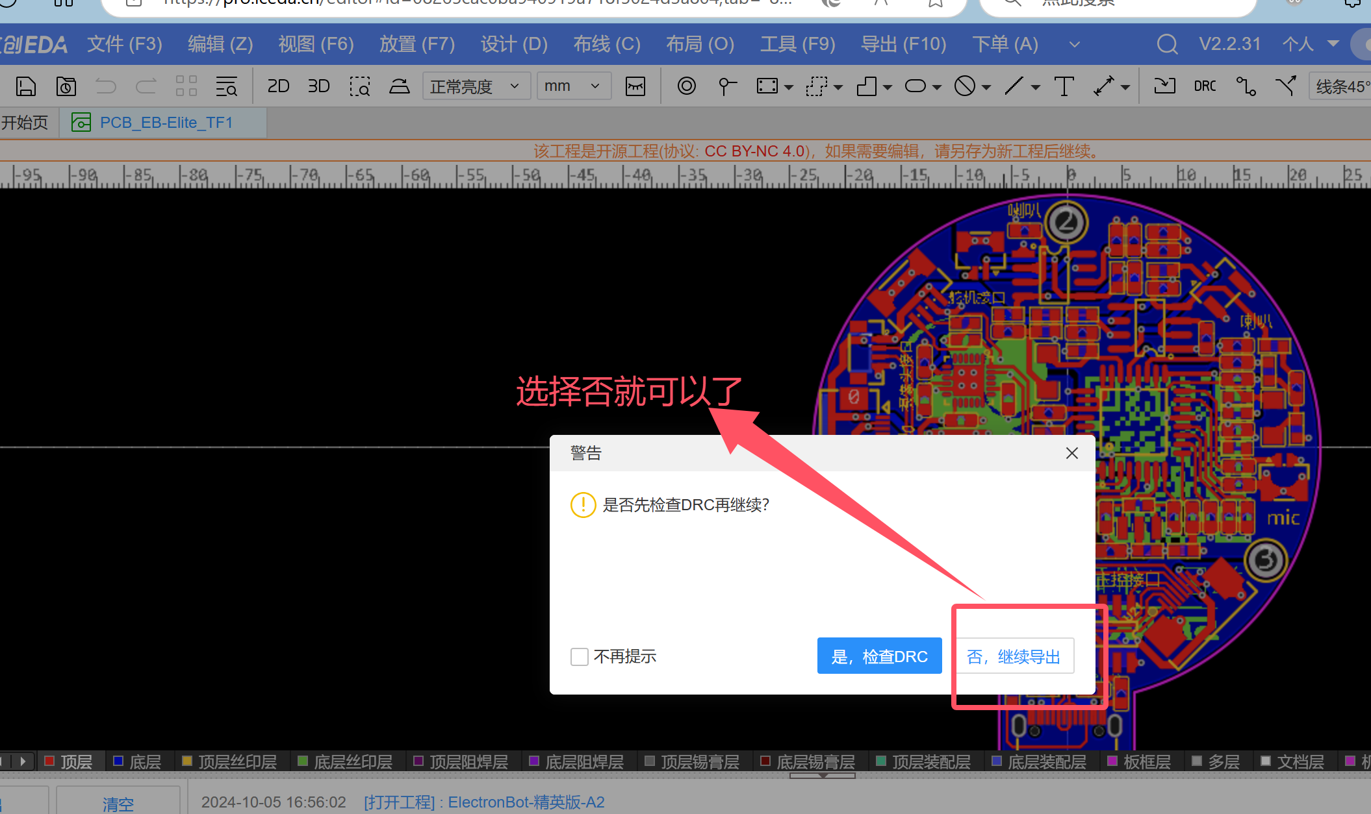Open the 放置 (F7) menu
Screen dimensions: 1371x814
tap(417, 44)
